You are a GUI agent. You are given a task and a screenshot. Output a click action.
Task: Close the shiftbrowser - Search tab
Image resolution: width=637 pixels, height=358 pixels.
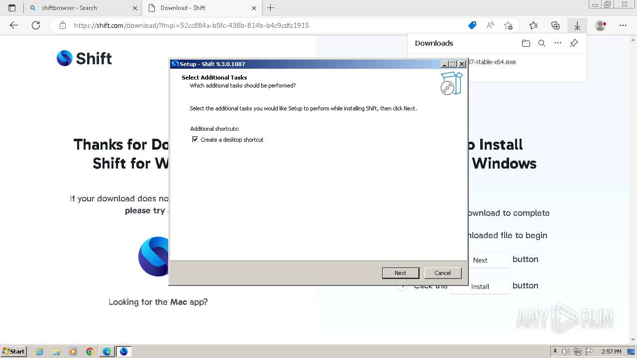135,8
